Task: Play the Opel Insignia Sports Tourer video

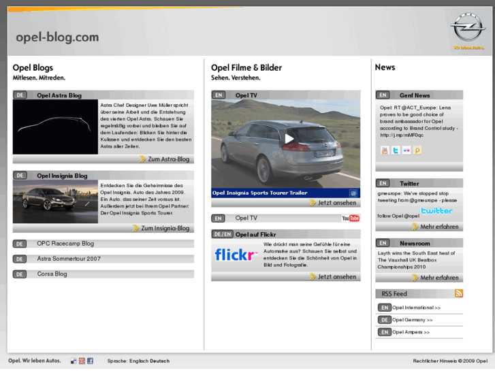Action: click(x=289, y=139)
